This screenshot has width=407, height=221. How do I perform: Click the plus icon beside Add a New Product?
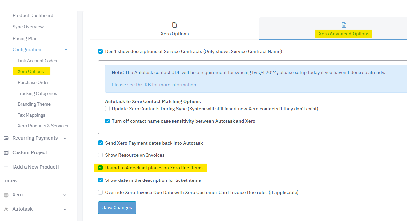coord(6,167)
